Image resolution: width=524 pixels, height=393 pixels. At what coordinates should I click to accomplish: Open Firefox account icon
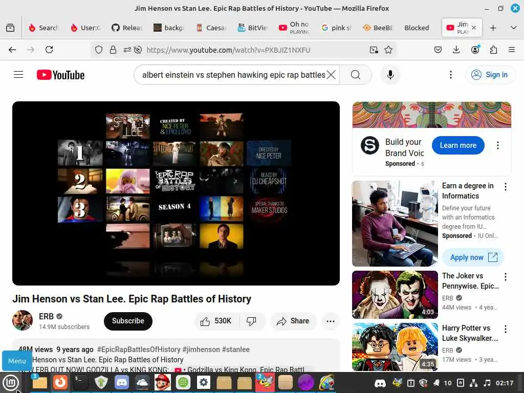point(475,50)
